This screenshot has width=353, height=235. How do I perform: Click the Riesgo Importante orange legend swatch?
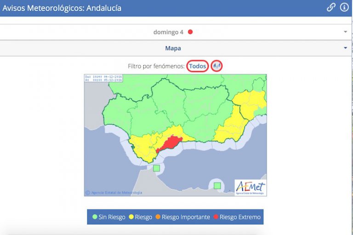coord(158,217)
